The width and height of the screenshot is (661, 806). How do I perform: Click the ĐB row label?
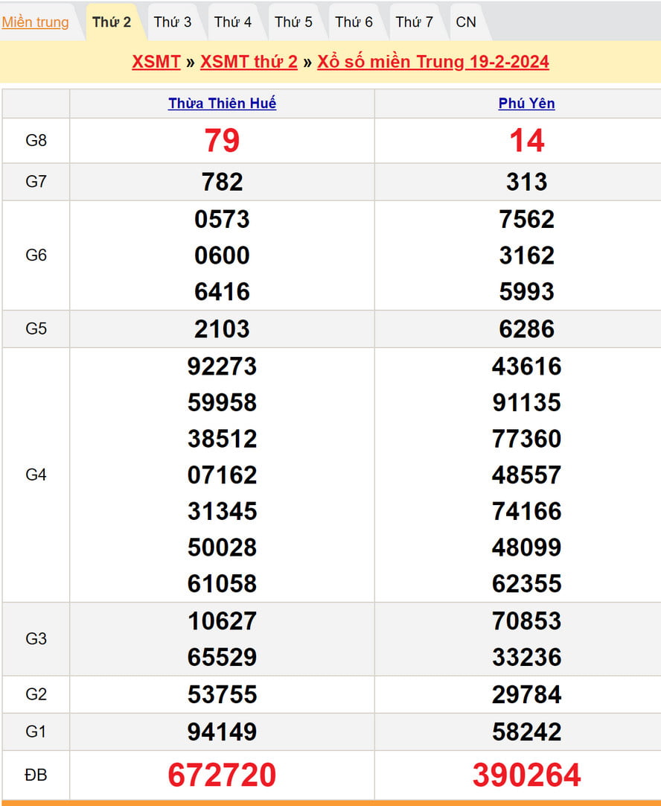(x=36, y=775)
